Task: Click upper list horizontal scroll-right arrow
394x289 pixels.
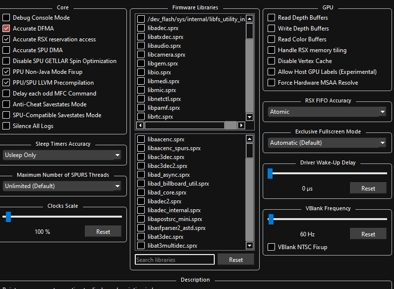Action: 241,125
